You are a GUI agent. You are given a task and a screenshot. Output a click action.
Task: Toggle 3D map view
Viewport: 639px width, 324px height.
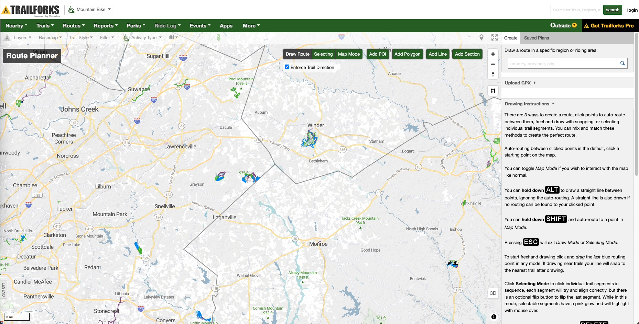493,293
